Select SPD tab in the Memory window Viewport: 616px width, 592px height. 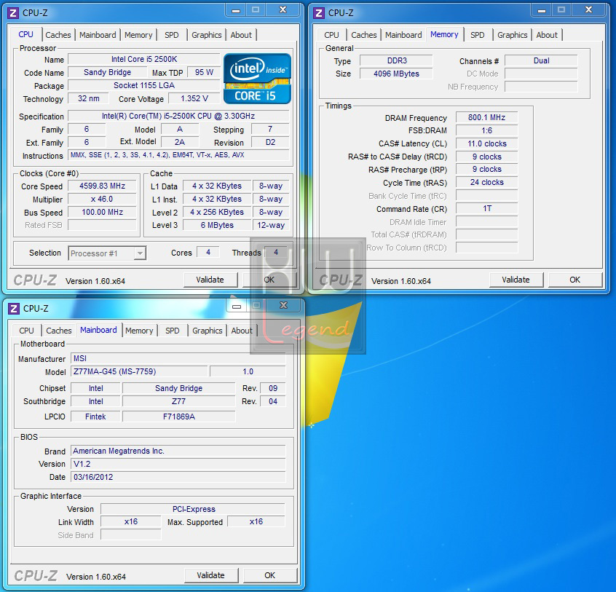point(478,35)
